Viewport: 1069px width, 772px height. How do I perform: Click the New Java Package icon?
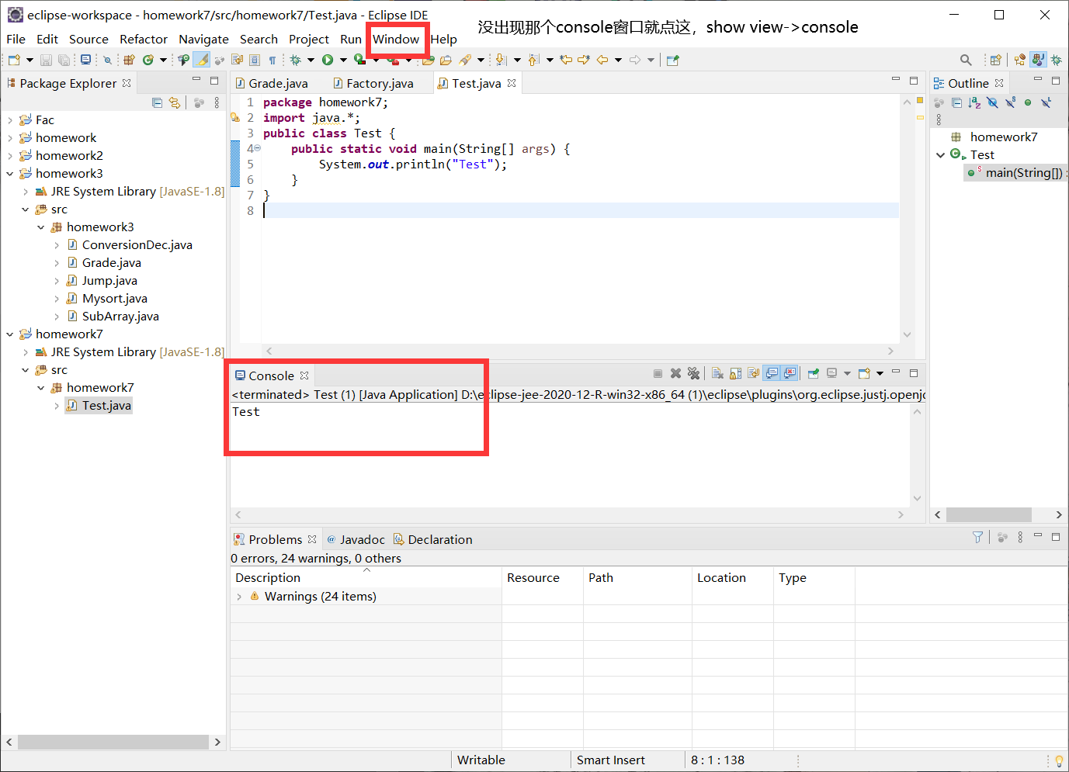(x=129, y=60)
